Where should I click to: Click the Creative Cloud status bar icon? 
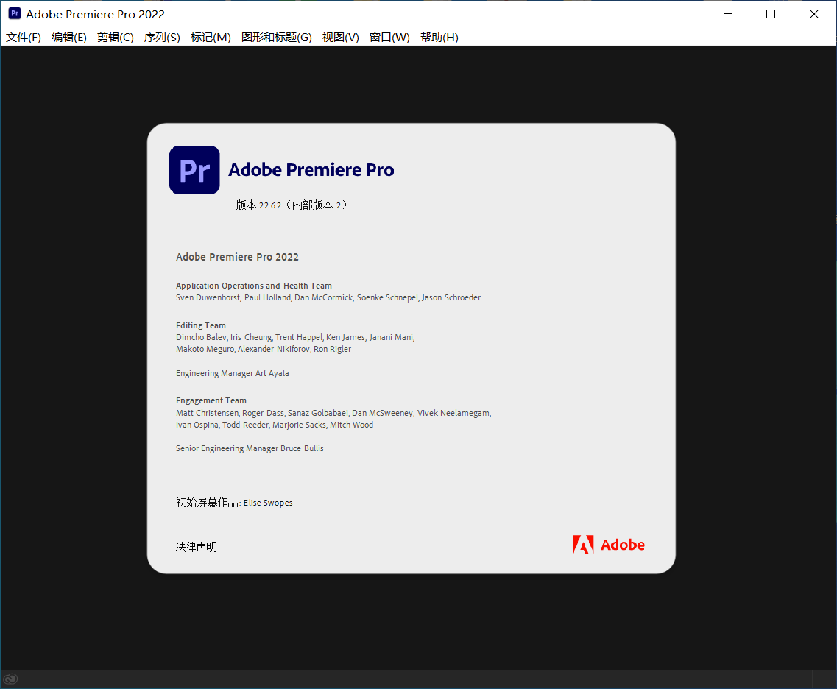tap(11, 679)
